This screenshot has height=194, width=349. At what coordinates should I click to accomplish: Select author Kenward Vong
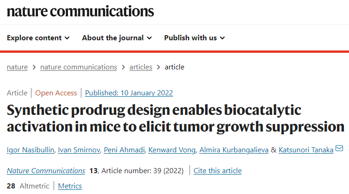(172, 150)
